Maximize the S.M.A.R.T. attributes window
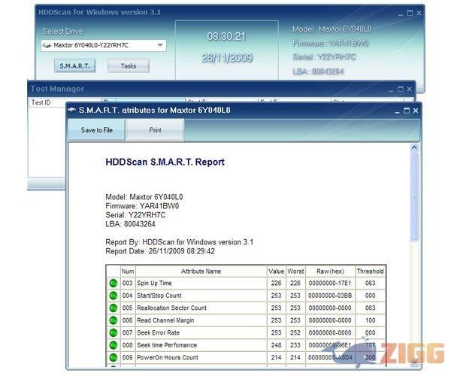The height and width of the screenshot is (376, 451). [407, 111]
